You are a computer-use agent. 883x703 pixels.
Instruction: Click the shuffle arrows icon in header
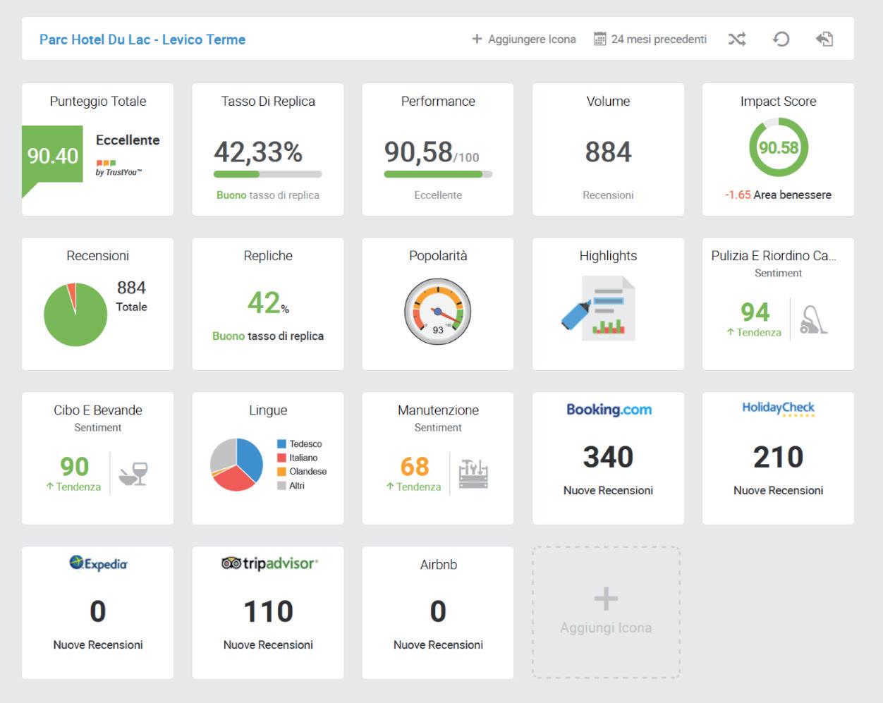pyautogui.click(x=737, y=39)
